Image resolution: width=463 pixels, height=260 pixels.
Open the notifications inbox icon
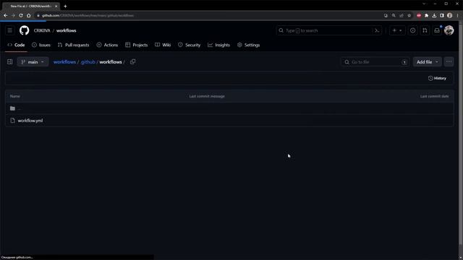click(x=437, y=30)
